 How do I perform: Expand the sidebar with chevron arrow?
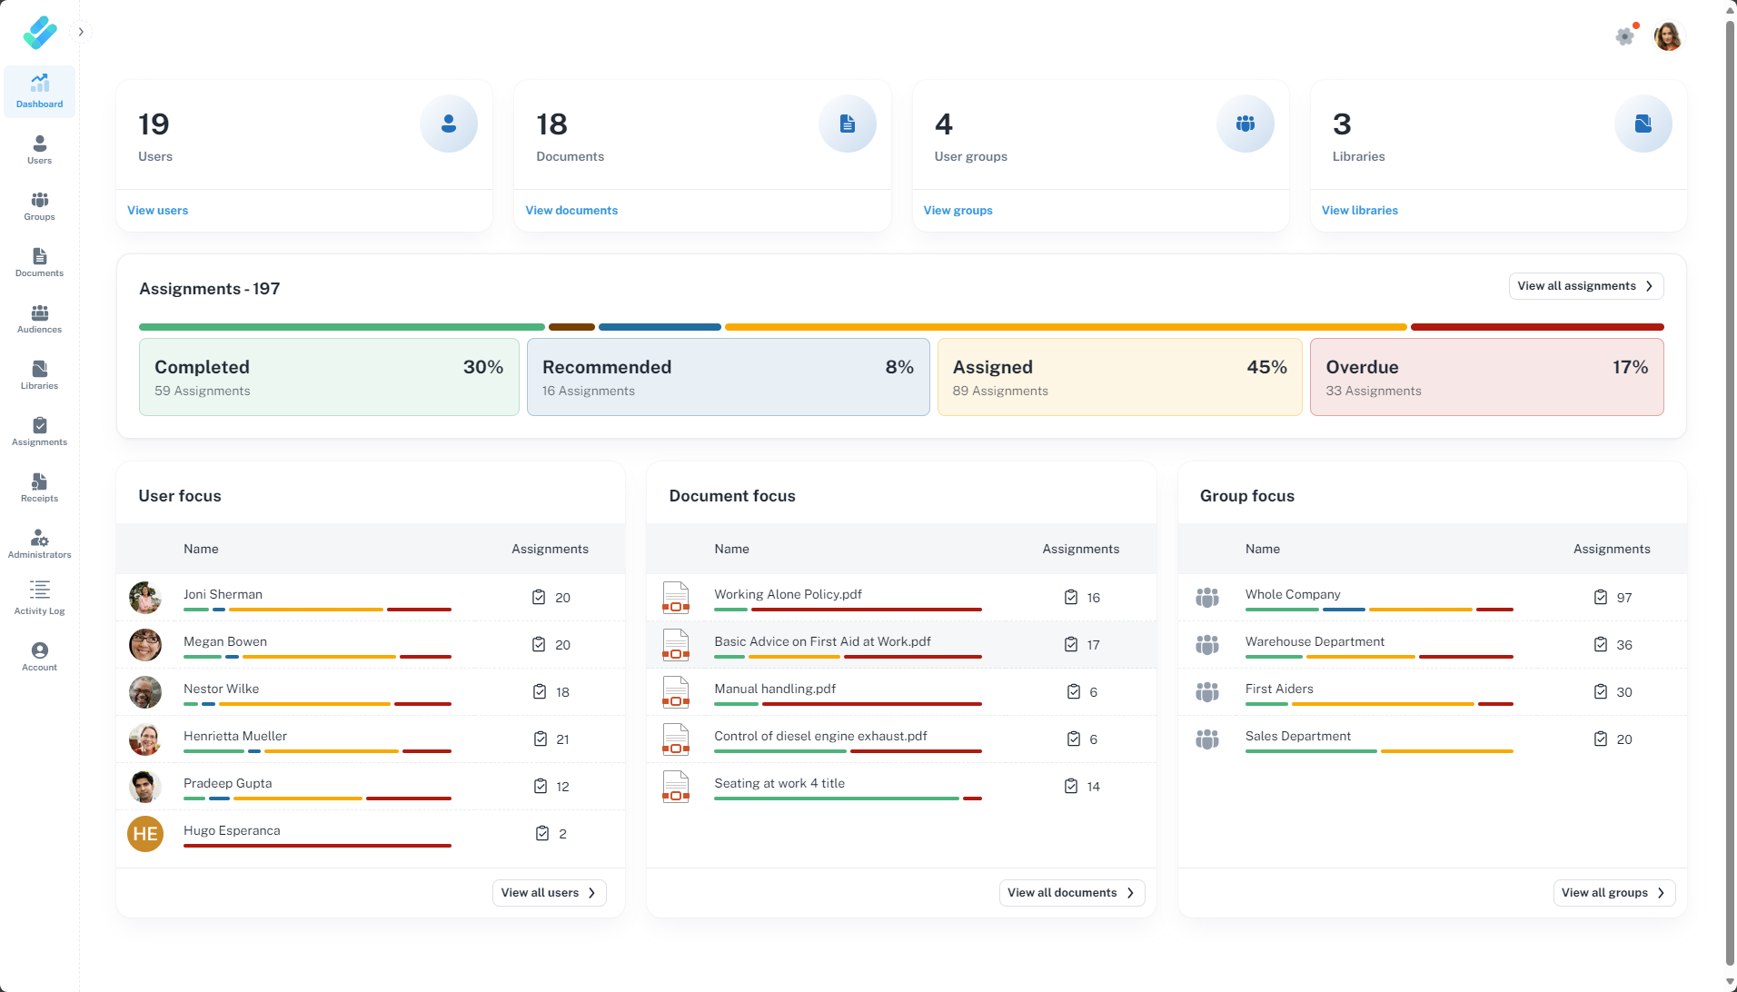81,32
